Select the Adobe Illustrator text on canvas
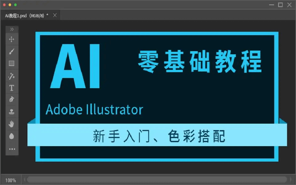 [x=94, y=109]
